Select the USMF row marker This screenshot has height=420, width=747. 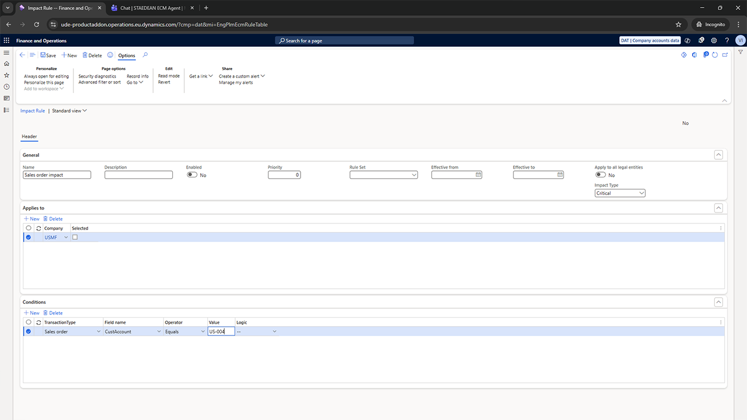tap(28, 237)
